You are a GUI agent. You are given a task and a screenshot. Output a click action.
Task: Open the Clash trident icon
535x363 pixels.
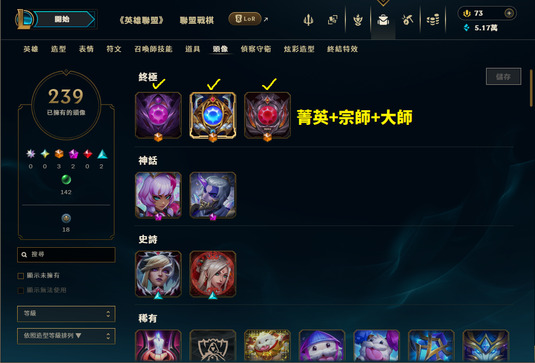click(308, 20)
